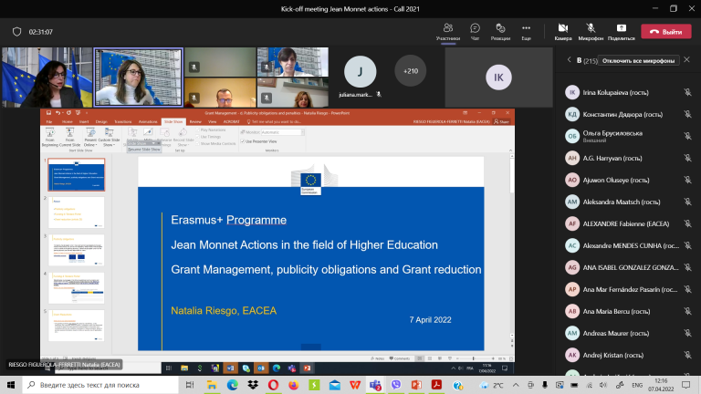The height and width of the screenshot is (394, 701).
Task: Click the Поделиться share screen icon
Action: (621, 32)
